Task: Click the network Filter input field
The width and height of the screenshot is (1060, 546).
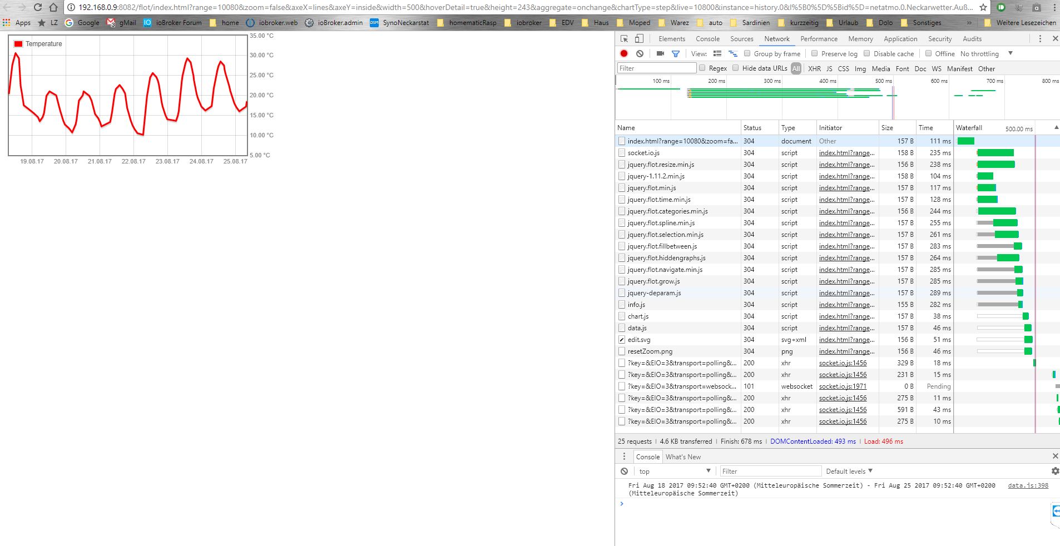Action: (657, 68)
